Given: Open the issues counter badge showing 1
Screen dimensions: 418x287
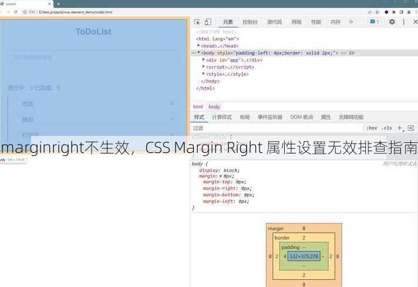Looking at the screenshot, I should point(375,22).
